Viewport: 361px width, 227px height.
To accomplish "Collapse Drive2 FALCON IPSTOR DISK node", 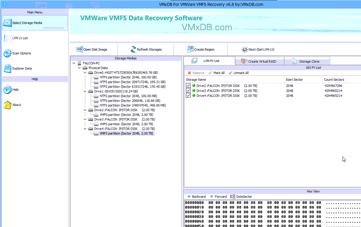I will point(85,110).
